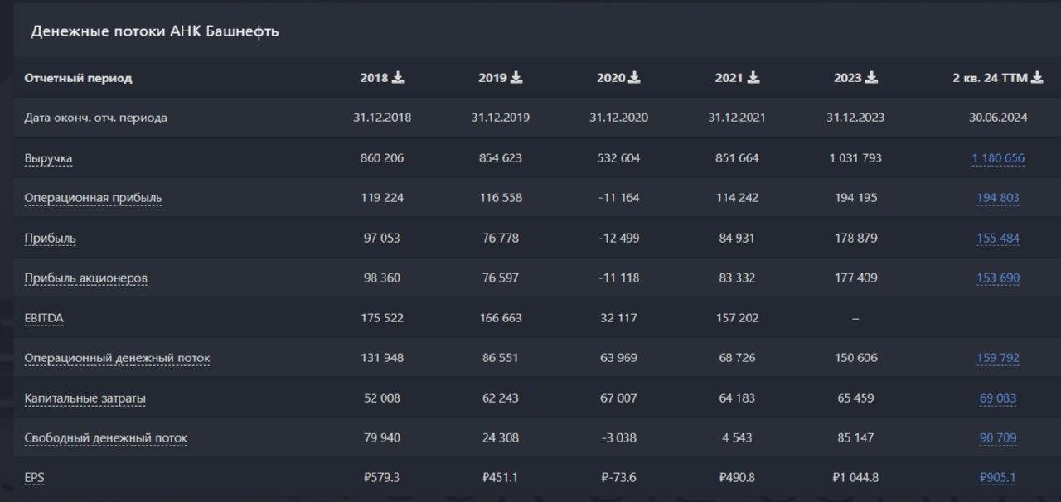Click the download icon next to 2018
This screenshot has height=502, width=1061.
coord(398,77)
